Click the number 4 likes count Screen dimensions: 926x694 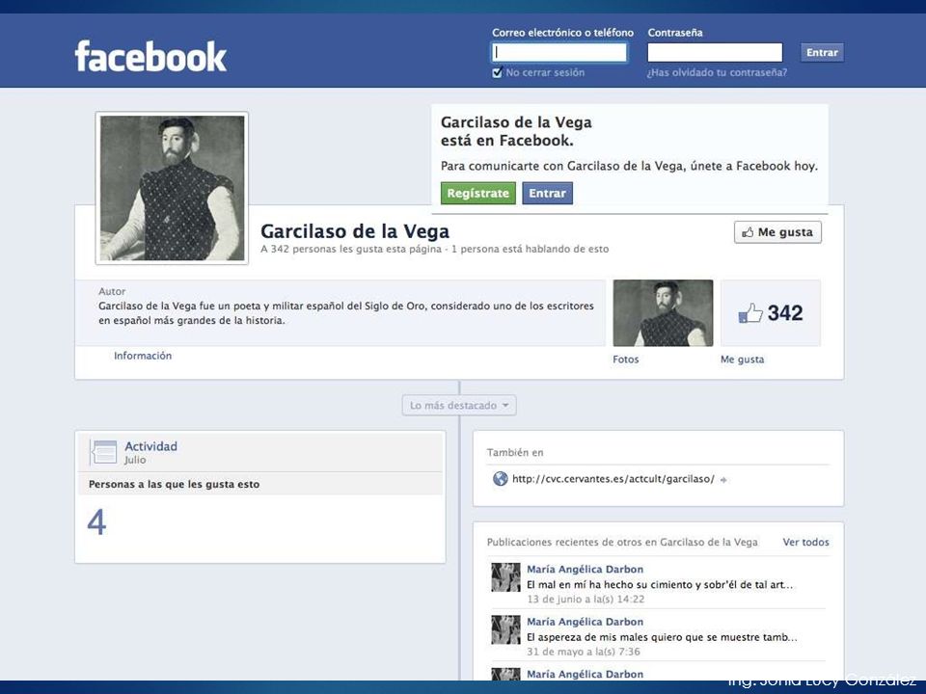click(x=96, y=522)
